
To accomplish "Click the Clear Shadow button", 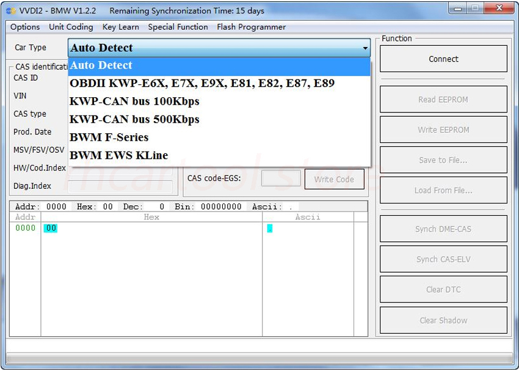I will [x=443, y=320].
